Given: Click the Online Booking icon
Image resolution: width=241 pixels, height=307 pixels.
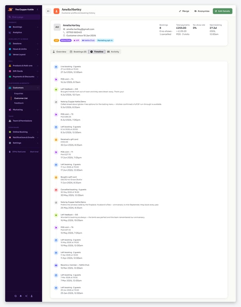Looking at the screenshot, I should (x=10, y=132).
